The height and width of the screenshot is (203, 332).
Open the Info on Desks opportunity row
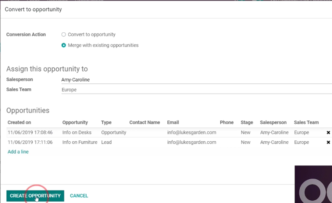[166, 132]
